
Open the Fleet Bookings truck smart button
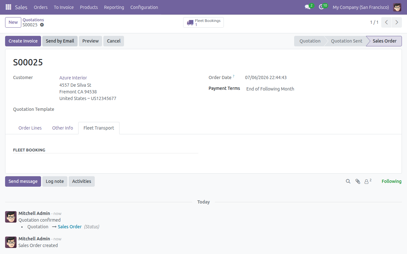(x=203, y=23)
